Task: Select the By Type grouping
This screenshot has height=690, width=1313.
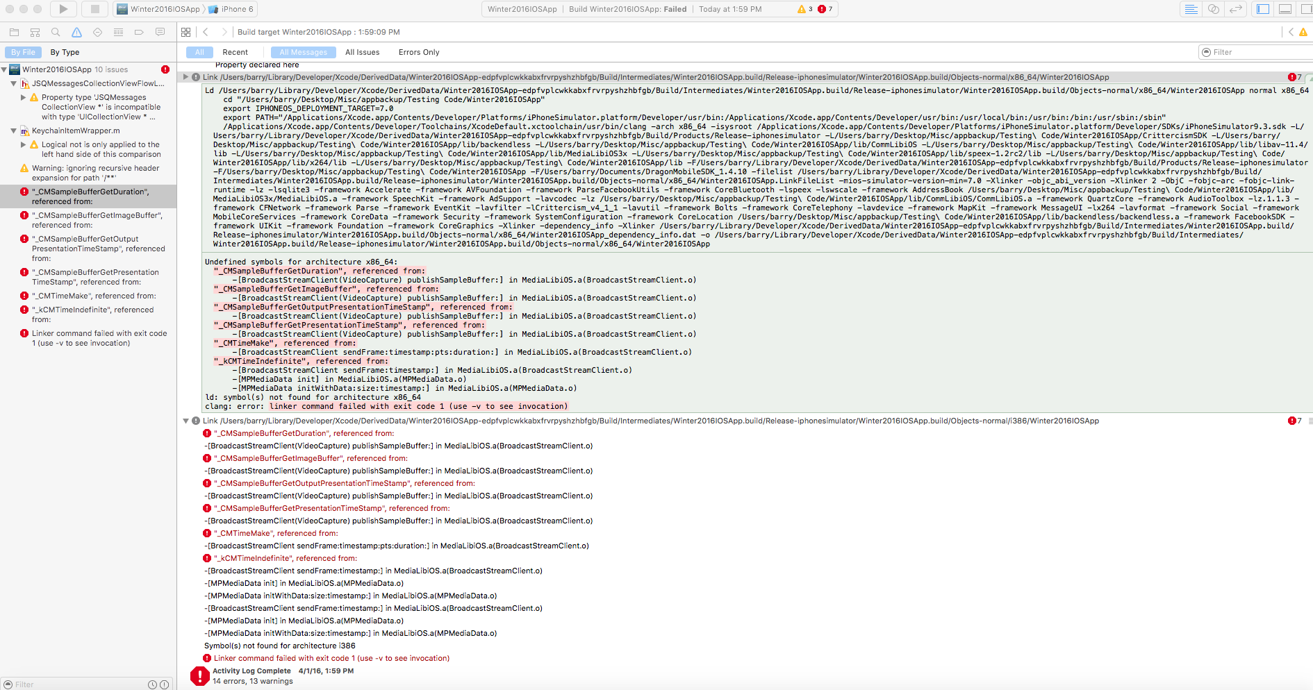Action: tap(65, 52)
